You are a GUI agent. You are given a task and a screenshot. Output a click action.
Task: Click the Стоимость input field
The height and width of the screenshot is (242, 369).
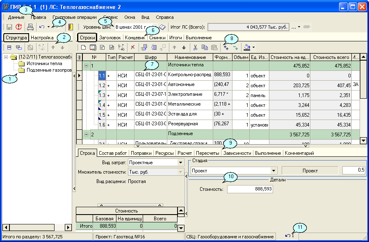coord(250,189)
